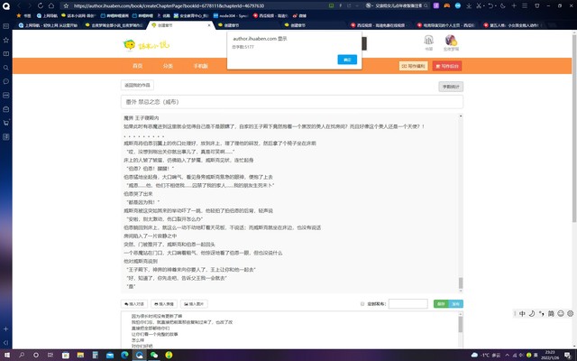The width and height of the screenshot is (577, 361).
Task: Click the blue 发布 publish button
Action: 456,304
